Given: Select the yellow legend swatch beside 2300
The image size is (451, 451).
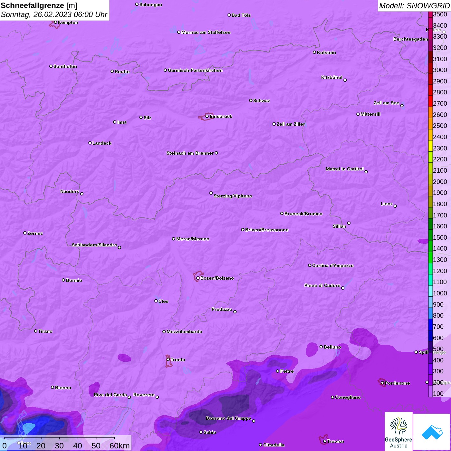Looking at the screenshot, I should click(x=430, y=146).
